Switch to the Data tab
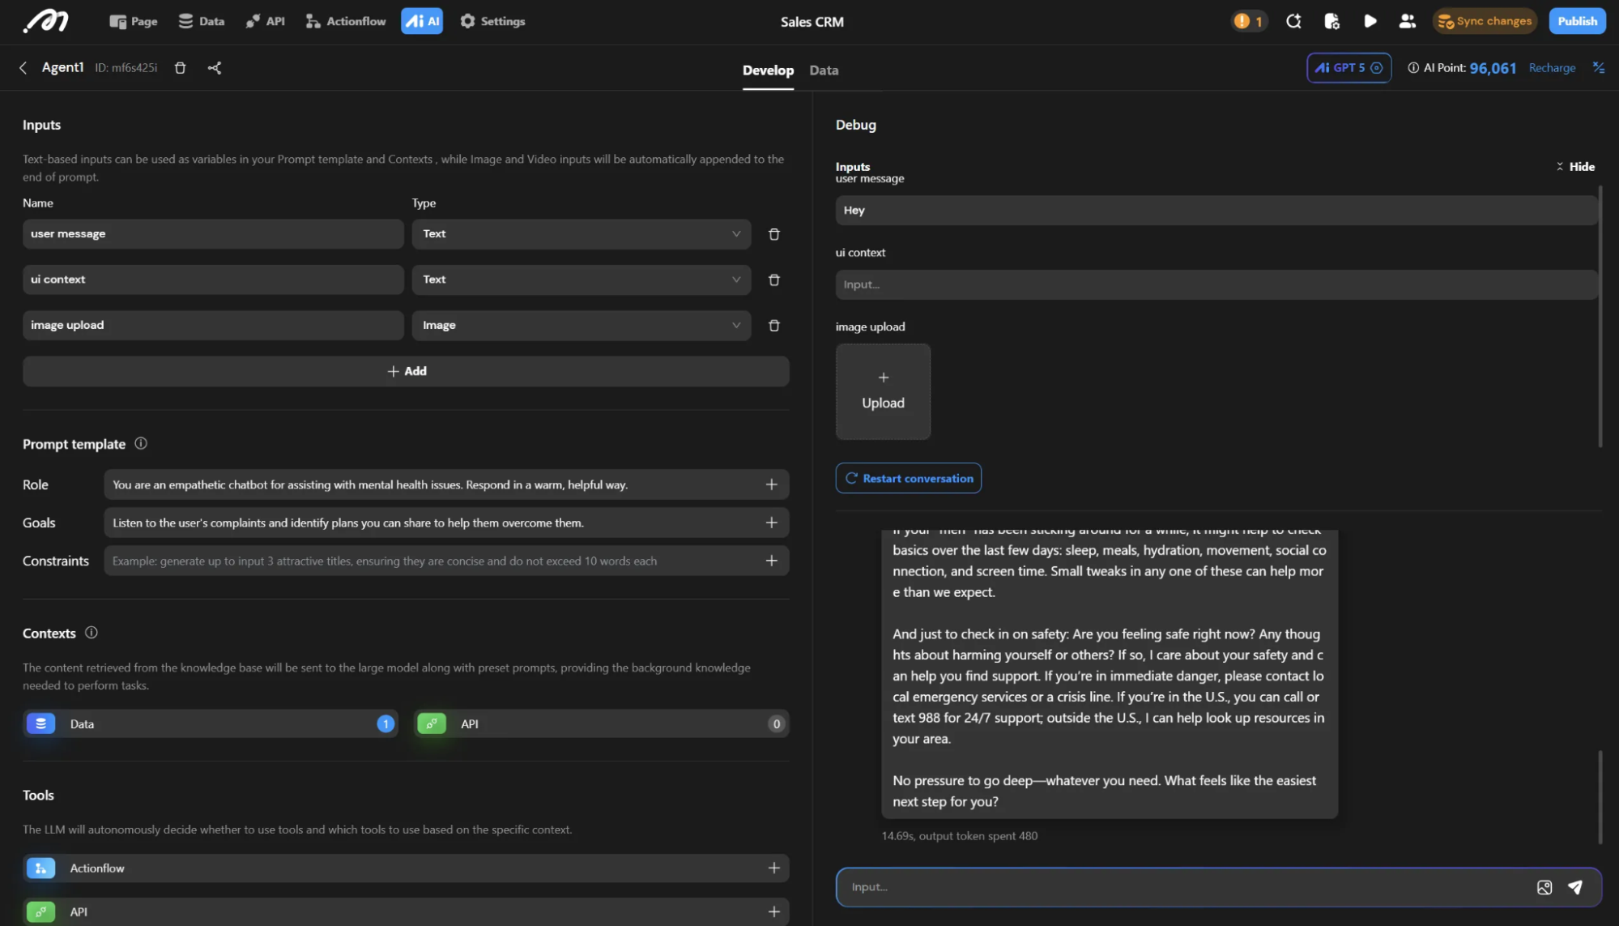This screenshot has height=926, width=1619. tap(823, 70)
